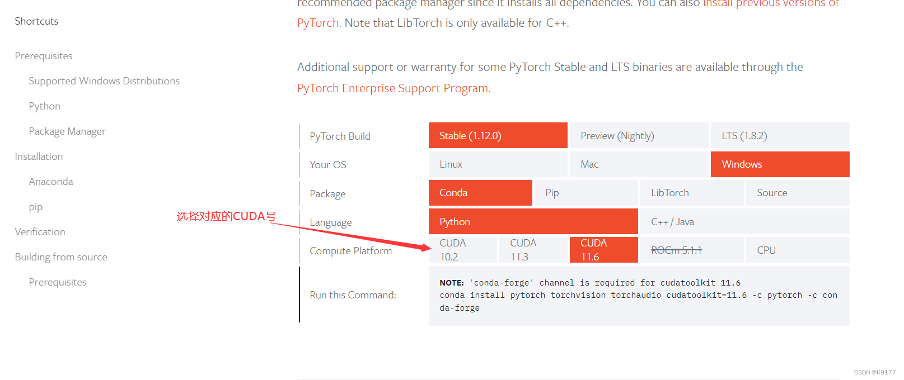Select the Stable (1.12.0) build option

point(498,135)
